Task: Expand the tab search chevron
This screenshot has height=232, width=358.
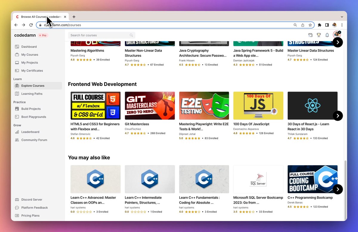Action: (x=342, y=17)
